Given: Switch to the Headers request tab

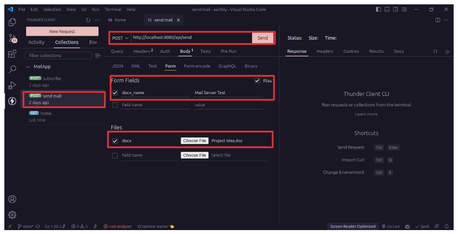Looking at the screenshot, I should pyautogui.click(x=143, y=51).
